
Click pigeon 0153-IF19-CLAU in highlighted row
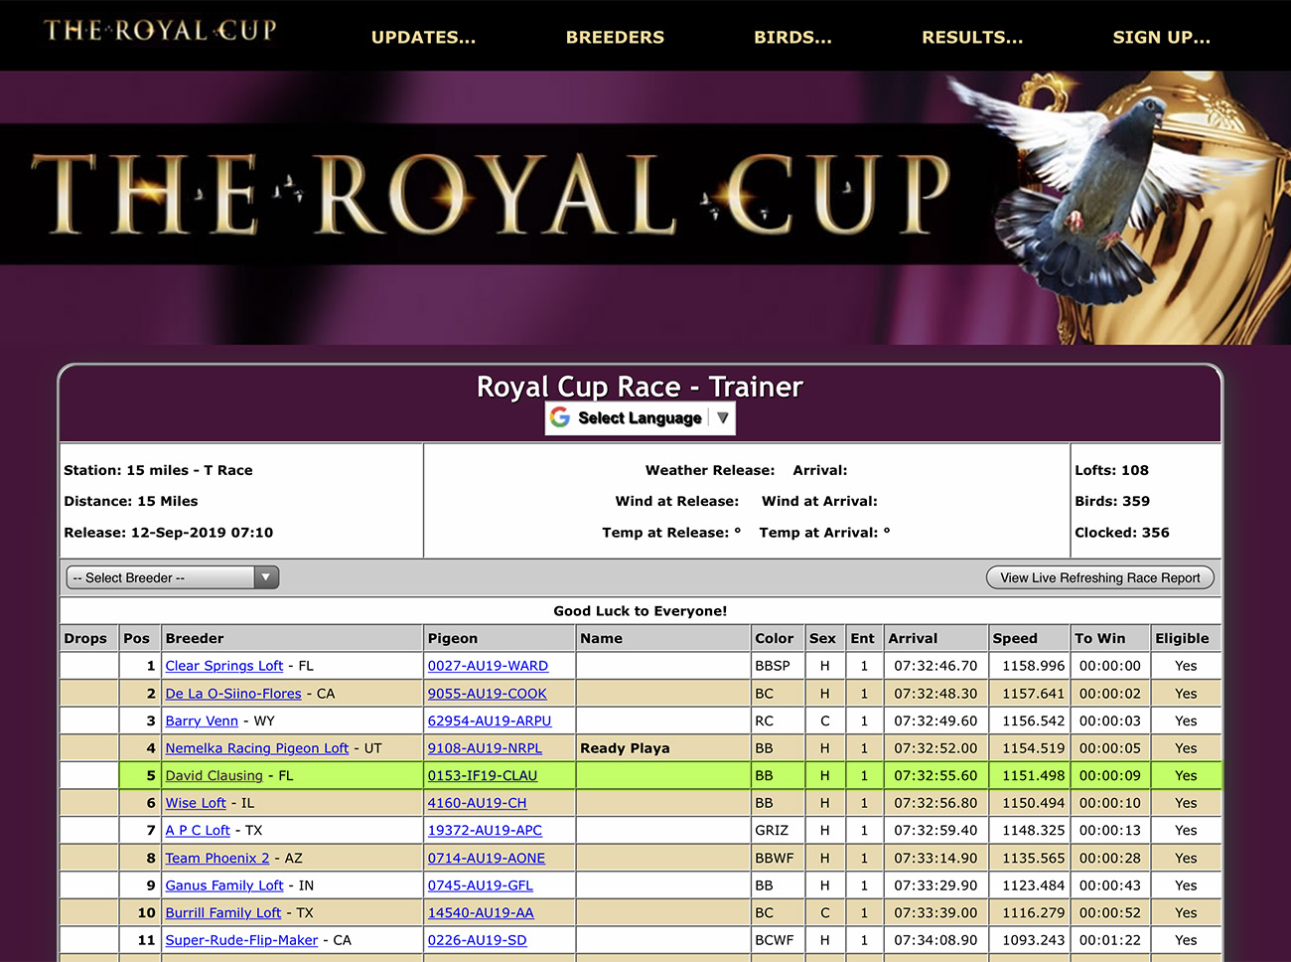coord(482,775)
